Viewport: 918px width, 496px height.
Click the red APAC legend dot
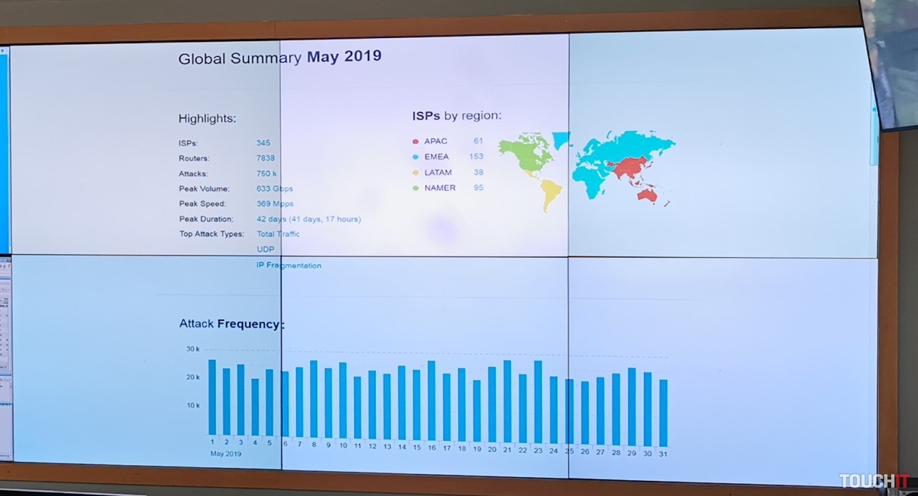pyautogui.click(x=415, y=142)
